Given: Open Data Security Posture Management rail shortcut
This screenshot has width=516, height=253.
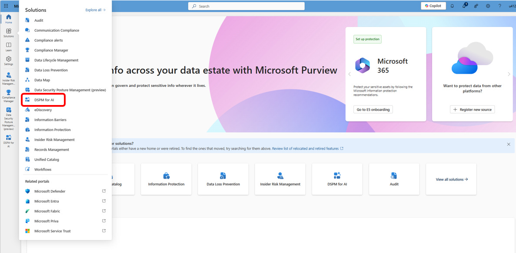Looking at the screenshot, I should 9,118.
